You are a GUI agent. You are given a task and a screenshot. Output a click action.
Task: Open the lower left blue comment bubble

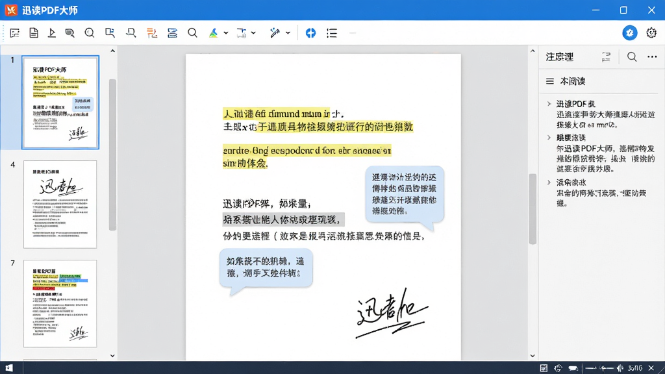[x=266, y=268]
